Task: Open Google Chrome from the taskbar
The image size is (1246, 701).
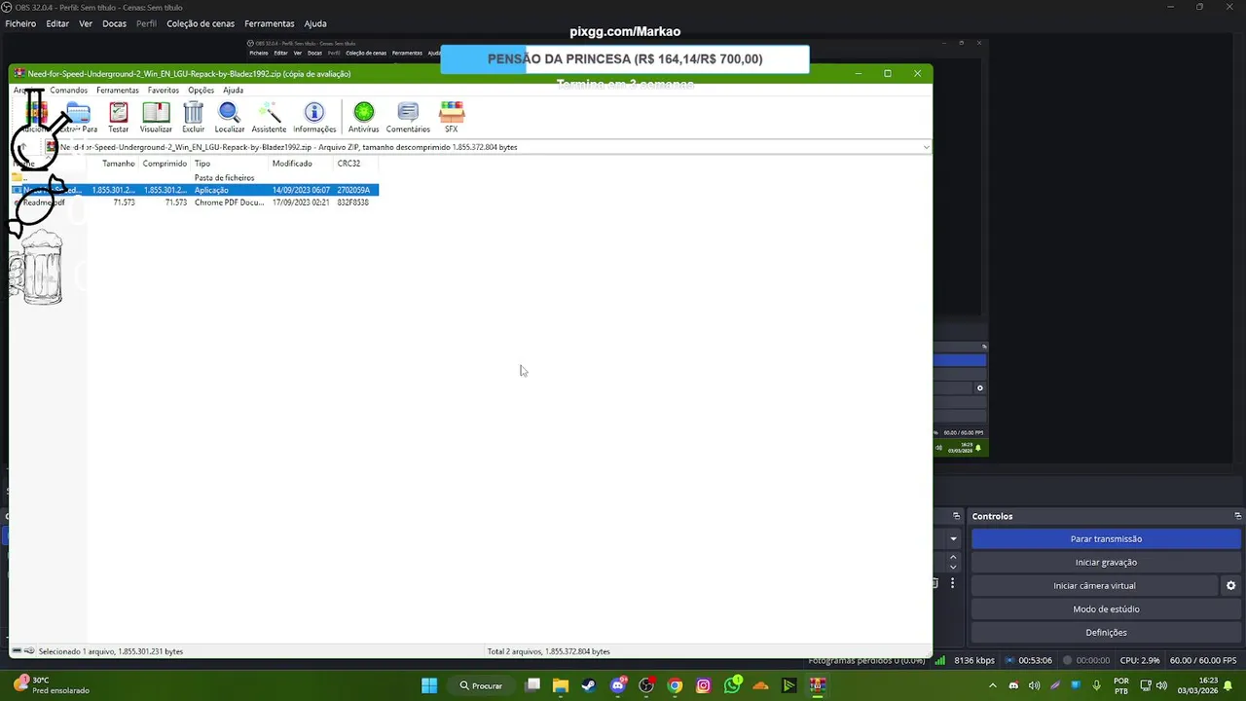Action: [675, 685]
